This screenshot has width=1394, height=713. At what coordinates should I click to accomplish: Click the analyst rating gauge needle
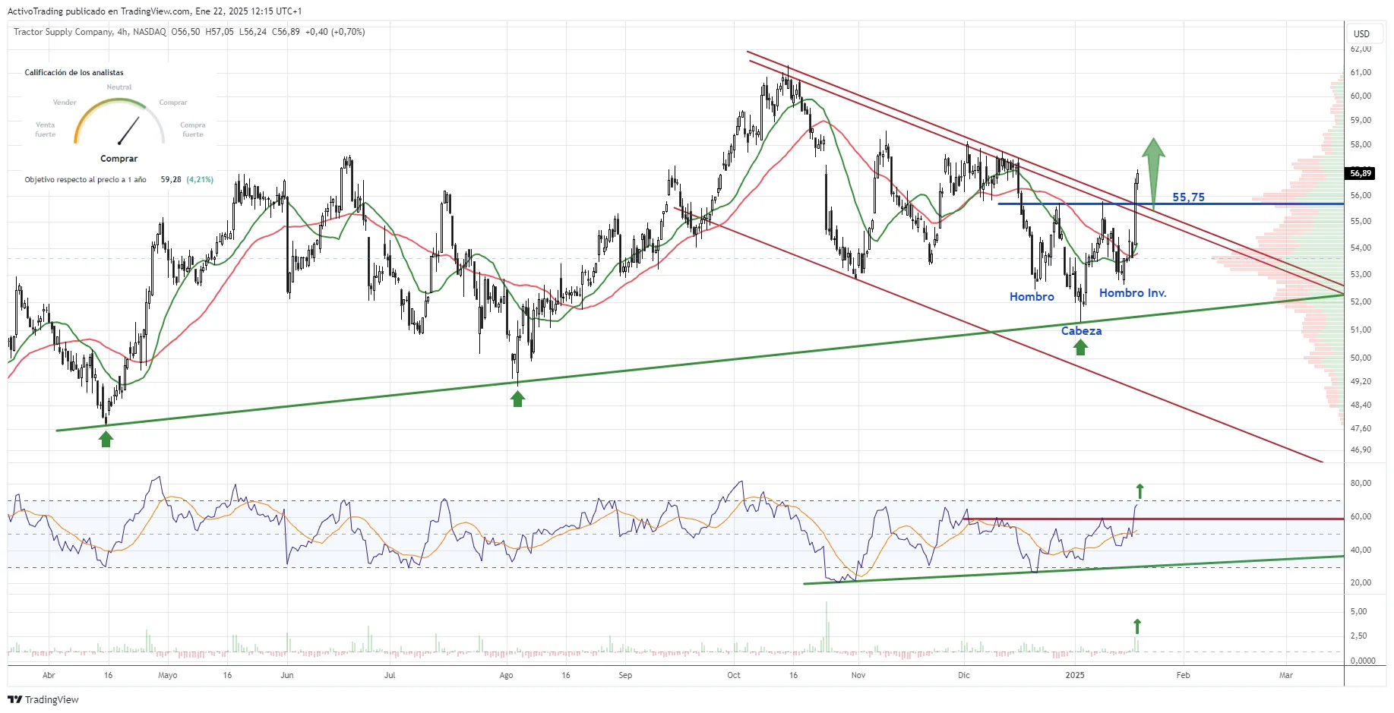click(129, 131)
